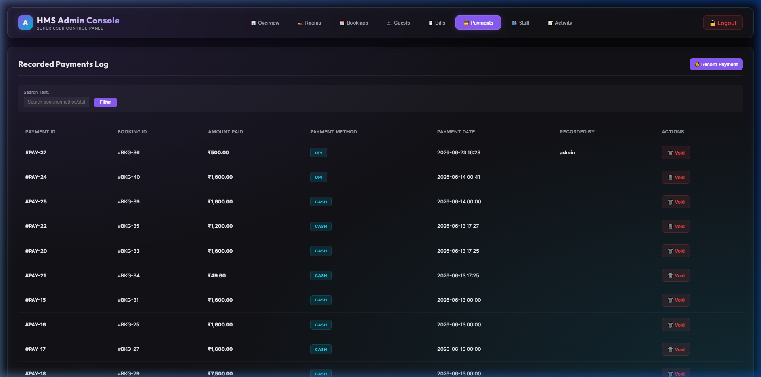Click payment ID #PAY-20
The height and width of the screenshot is (377, 761).
pyautogui.click(x=36, y=251)
